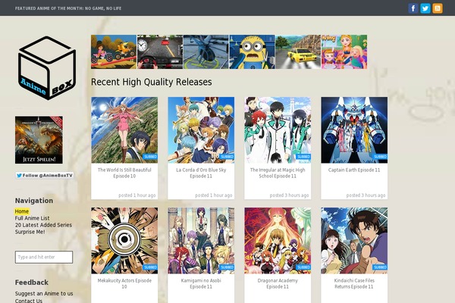The image size is (455, 303).
Task: Open the orange RSS feed icon
Action: coord(438,8)
